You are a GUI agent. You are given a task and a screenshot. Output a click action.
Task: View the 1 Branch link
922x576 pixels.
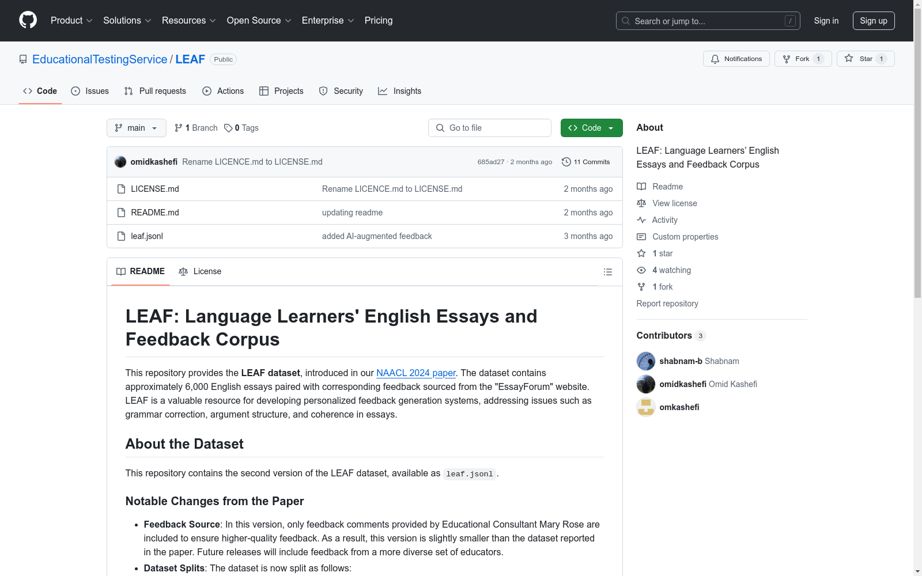(x=196, y=128)
